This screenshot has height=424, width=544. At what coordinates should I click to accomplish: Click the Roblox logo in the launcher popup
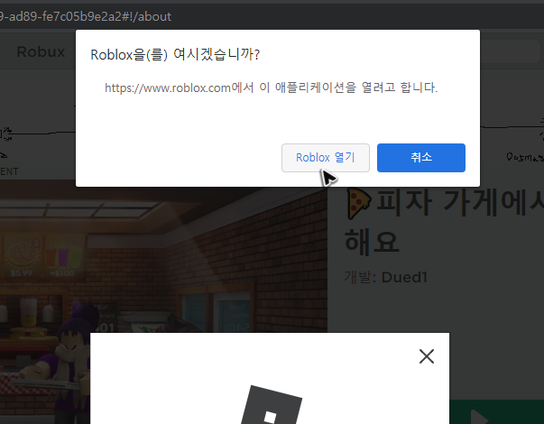[x=272, y=405]
